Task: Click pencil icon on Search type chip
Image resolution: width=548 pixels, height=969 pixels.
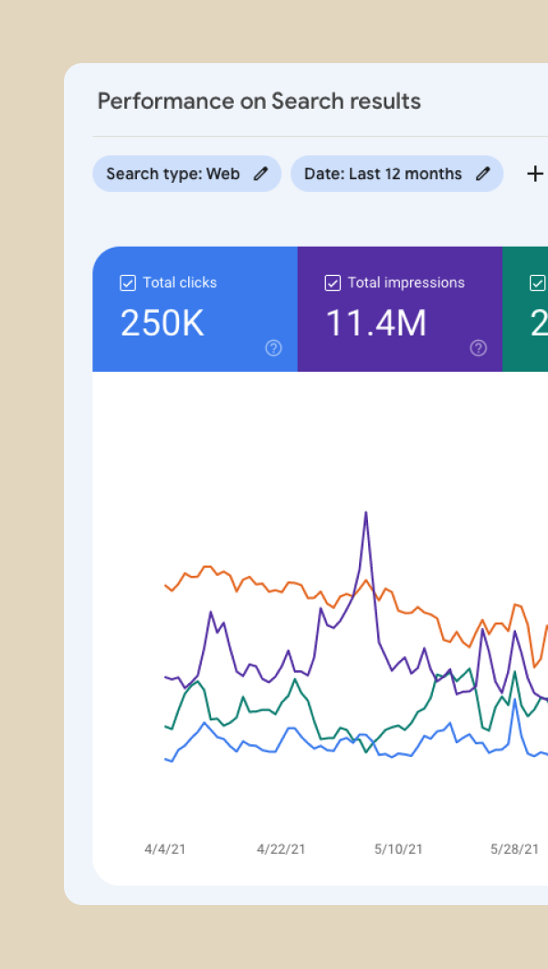Action: coord(261,174)
